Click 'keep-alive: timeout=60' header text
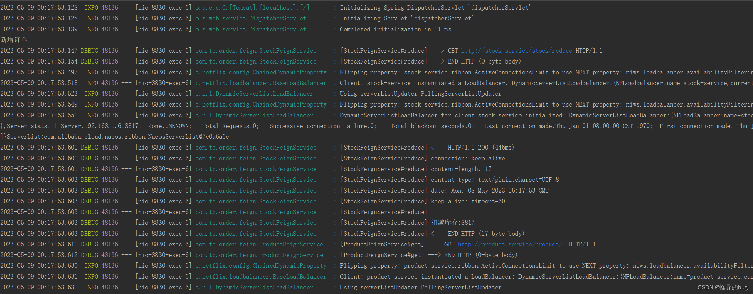The width and height of the screenshot is (753, 294). tap(468, 201)
